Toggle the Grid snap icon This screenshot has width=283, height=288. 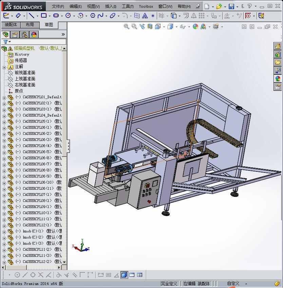pos(109,275)
